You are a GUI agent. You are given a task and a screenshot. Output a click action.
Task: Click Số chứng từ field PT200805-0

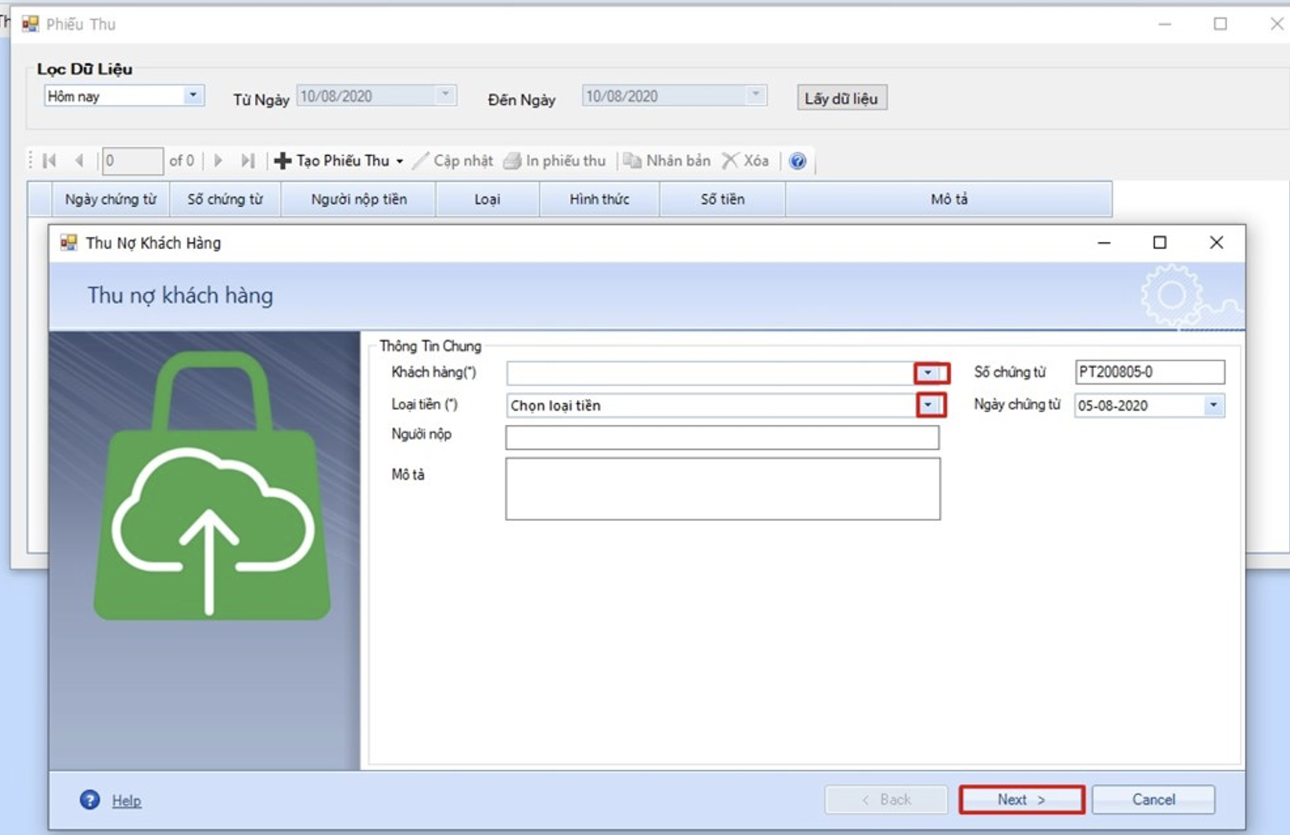pyautogui.click(x=1150, y=372)
